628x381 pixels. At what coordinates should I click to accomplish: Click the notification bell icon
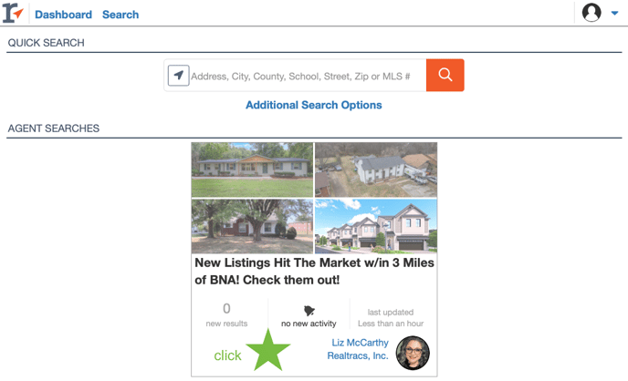309,311
